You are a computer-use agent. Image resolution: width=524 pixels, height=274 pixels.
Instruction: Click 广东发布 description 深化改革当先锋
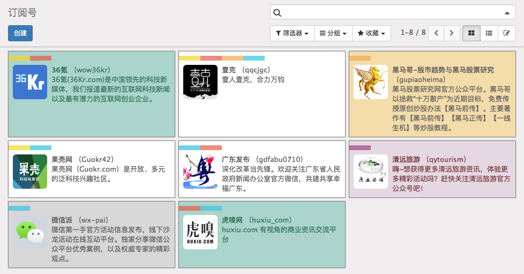click(x=281, y=179)
